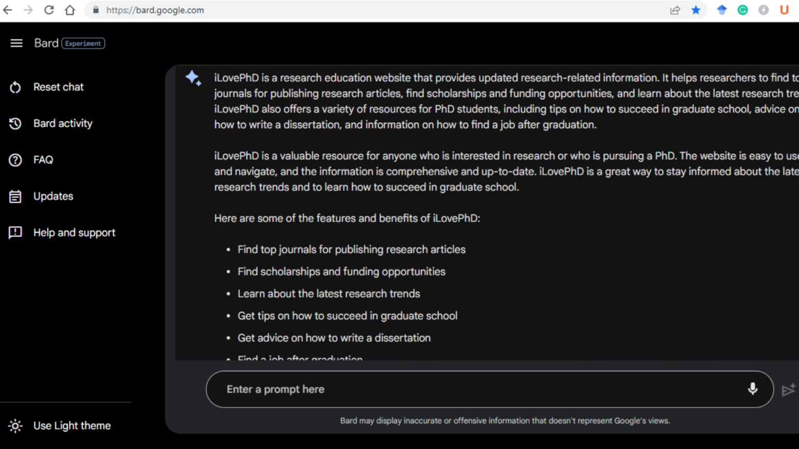The height and width of the screenshot is (449, 799).
Task: Bookmark the page with the star icon
Action: tap(696, 10)
